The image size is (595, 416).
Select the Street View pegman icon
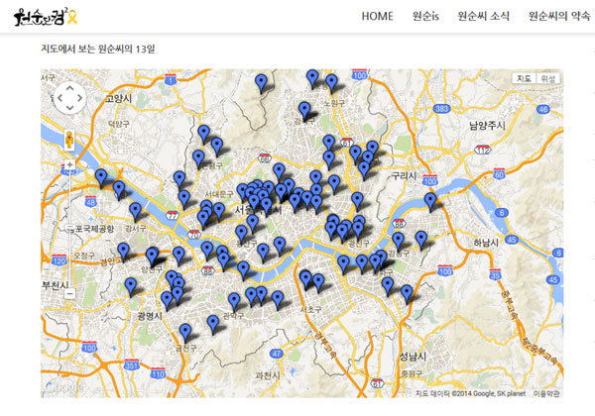70,140
